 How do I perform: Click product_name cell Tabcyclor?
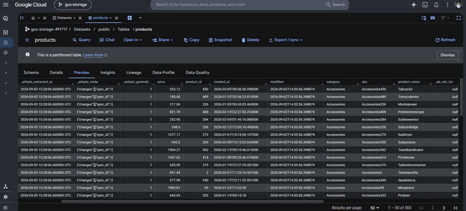pos(405,89)
